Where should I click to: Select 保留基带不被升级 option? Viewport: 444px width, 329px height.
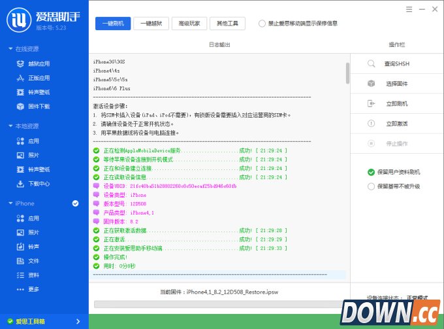[372, 186]
